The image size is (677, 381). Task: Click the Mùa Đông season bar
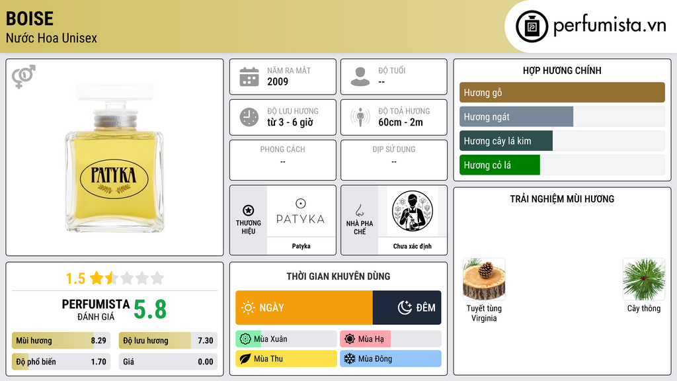coord(391,359)
